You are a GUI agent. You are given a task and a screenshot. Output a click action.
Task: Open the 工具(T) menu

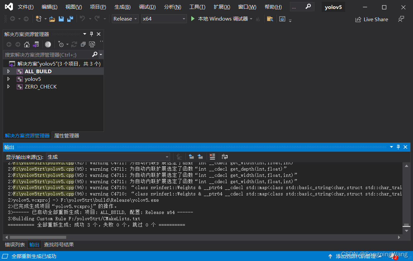[197, 7]
